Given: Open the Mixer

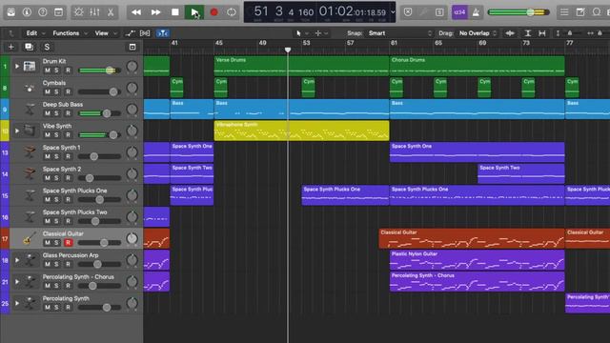Looking at the screenshot, I should 94,12.
